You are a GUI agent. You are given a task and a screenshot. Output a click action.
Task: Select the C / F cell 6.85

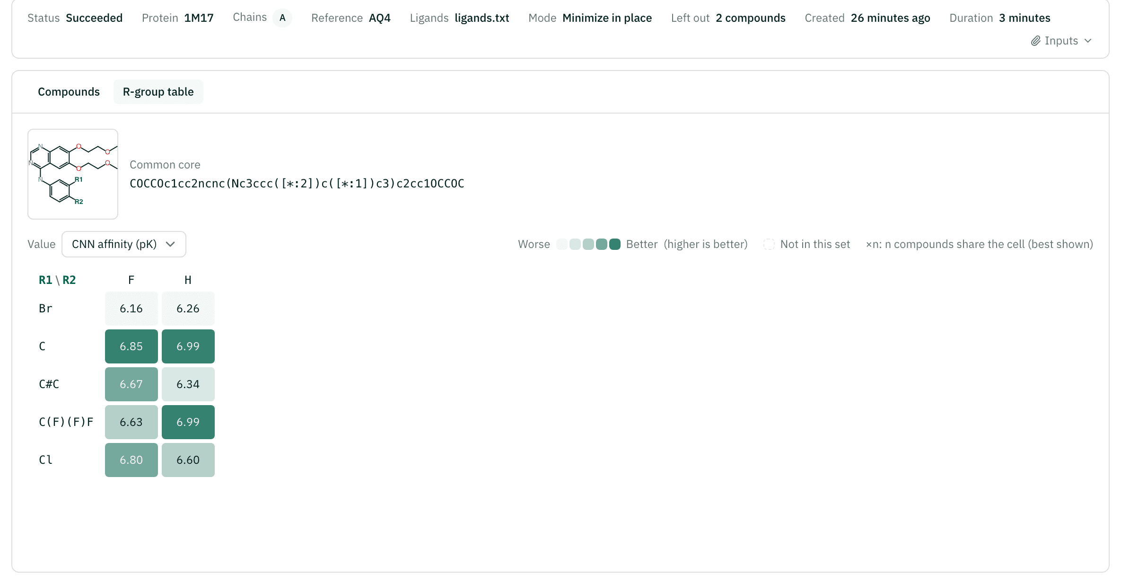[131, 346]
